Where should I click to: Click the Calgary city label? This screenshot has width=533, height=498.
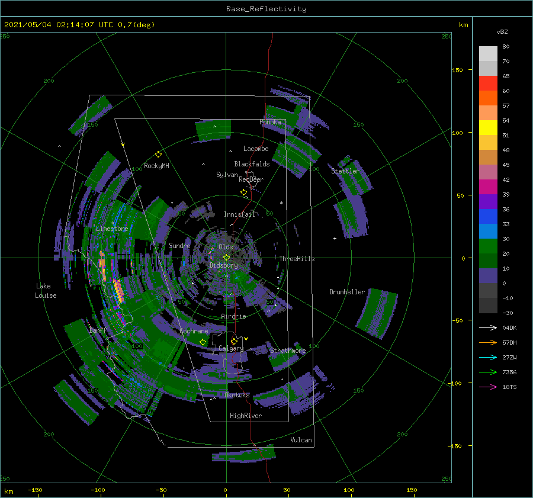pos(231,348)
